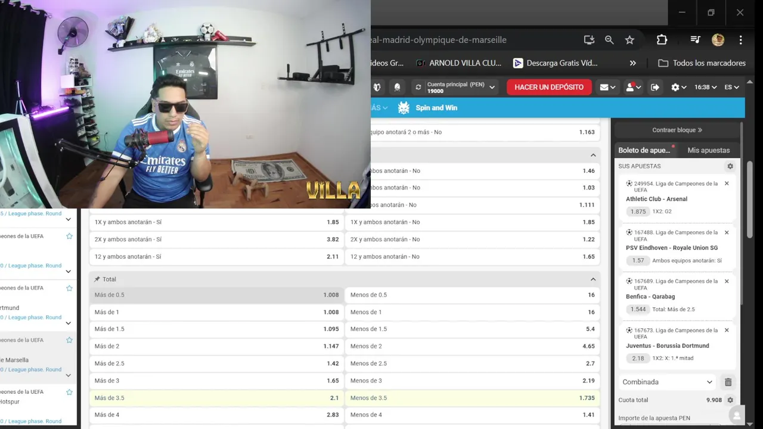Select the Más de 3.5 odds 2.1
Screen dimensions: 763x429
click(216, 398)
